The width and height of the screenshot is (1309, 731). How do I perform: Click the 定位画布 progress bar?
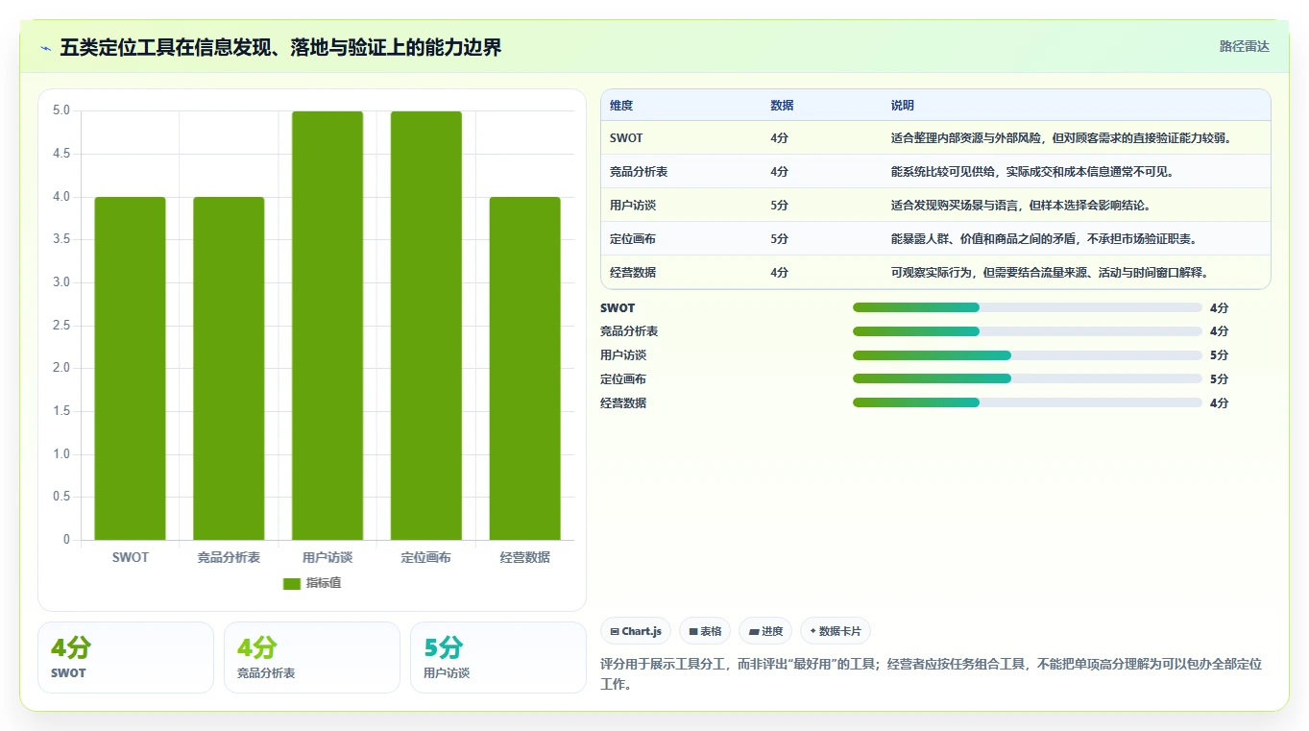coord(1028,378)
